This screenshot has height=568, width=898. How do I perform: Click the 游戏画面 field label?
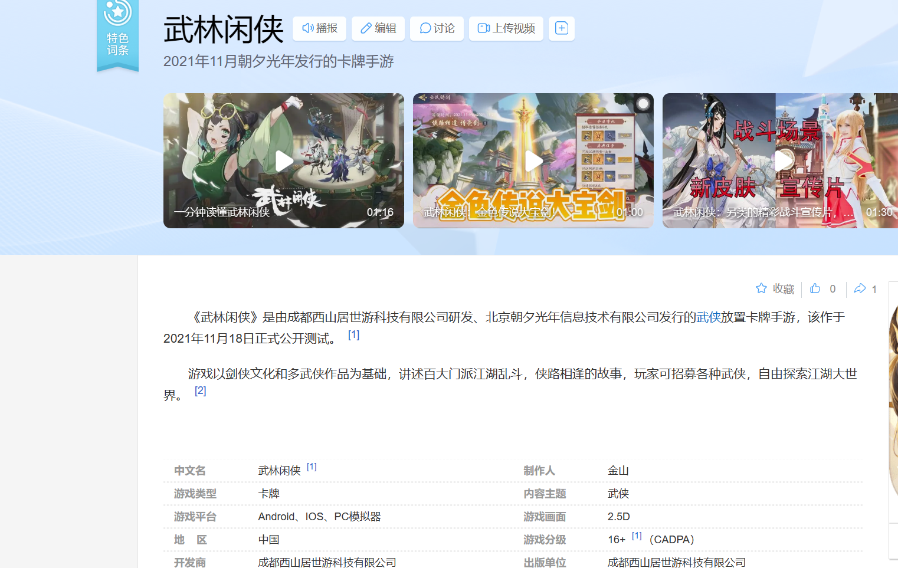[x=545, y=517]
